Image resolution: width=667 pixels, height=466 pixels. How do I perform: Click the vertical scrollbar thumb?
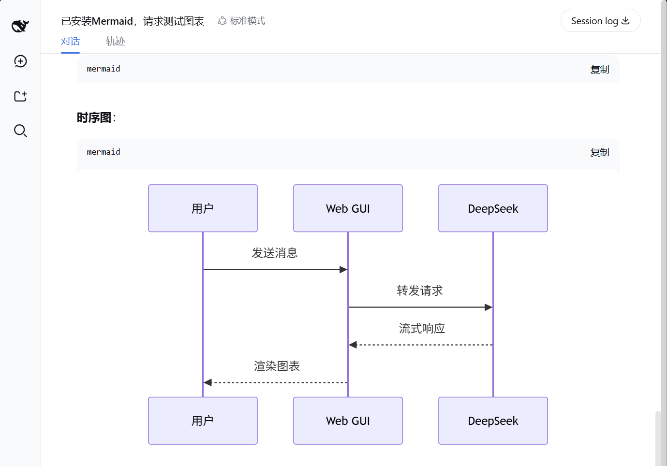click(x=658, y=438)
